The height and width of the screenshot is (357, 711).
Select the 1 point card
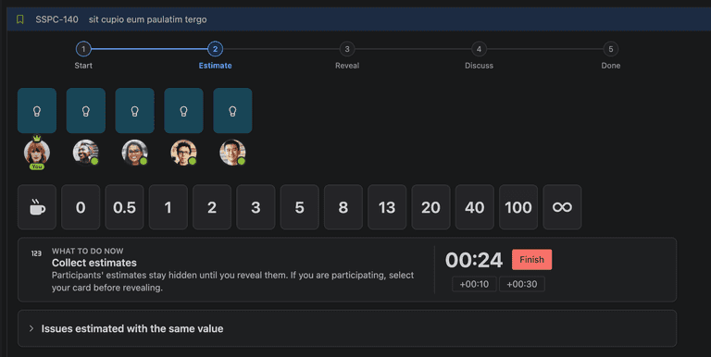[168, 207]
